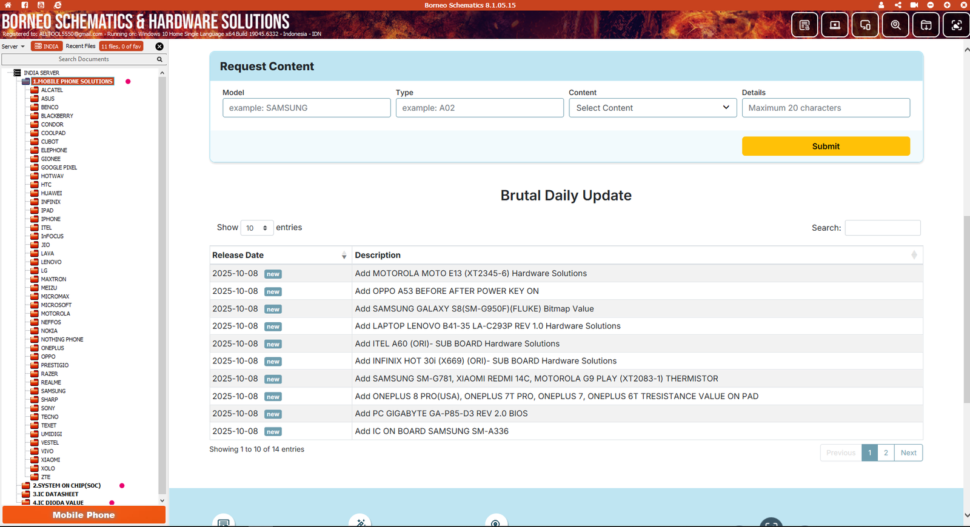Open the folder download toolbar icon
This screenshot has width=970, height=527.
pyautogui.click(x=926, y=25)
